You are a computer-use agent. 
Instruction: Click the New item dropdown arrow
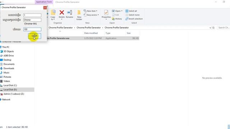[97, 11]
